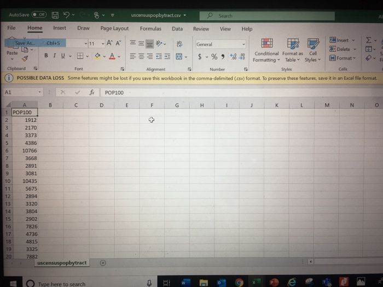This screenshot has width=383, height=287.
Task: Click the Save icon in title bar
Action: coord(55,15)
